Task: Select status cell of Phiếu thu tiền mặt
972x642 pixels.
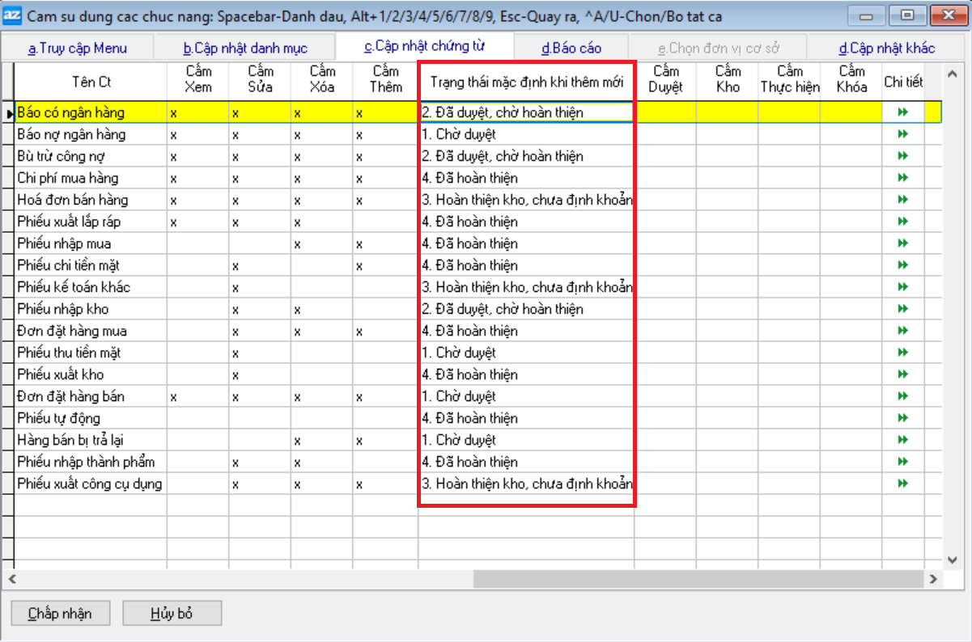Action: [x=525, y=353]
